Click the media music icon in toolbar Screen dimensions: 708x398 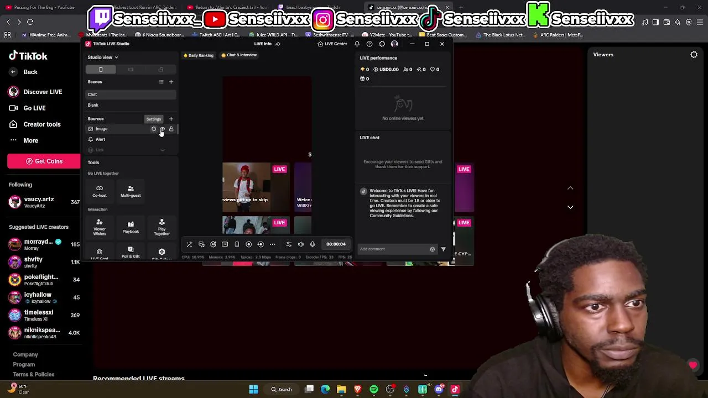[201, 244]
